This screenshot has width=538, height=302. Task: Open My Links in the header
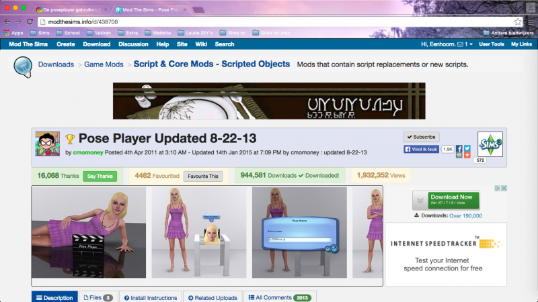(x=521, y=44)
